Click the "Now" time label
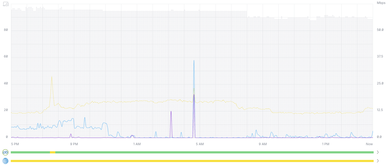The image size is (388, 166). pos(369,144)
